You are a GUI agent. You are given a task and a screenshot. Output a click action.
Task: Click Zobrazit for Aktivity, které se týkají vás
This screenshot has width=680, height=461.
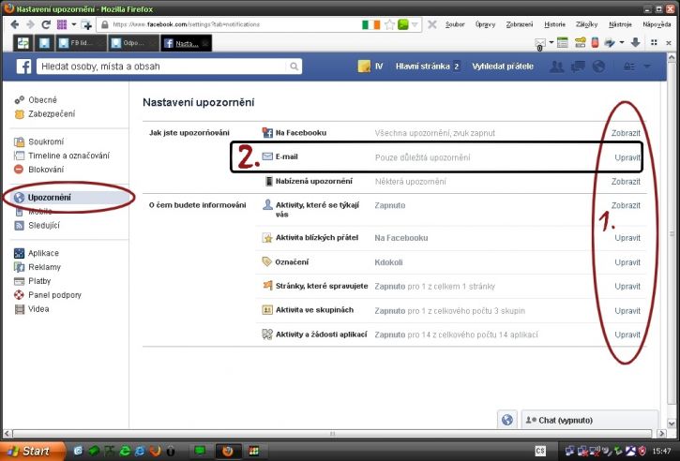tap(626, 205)
